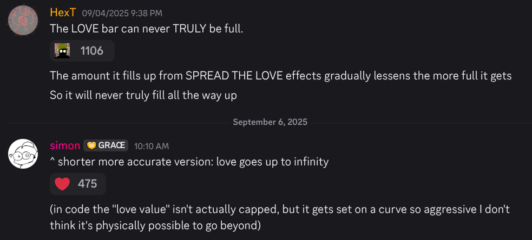Viewport: 532px width, 240px height.
Task: Click the line starting "(in code the"
Action: [279, 209]
